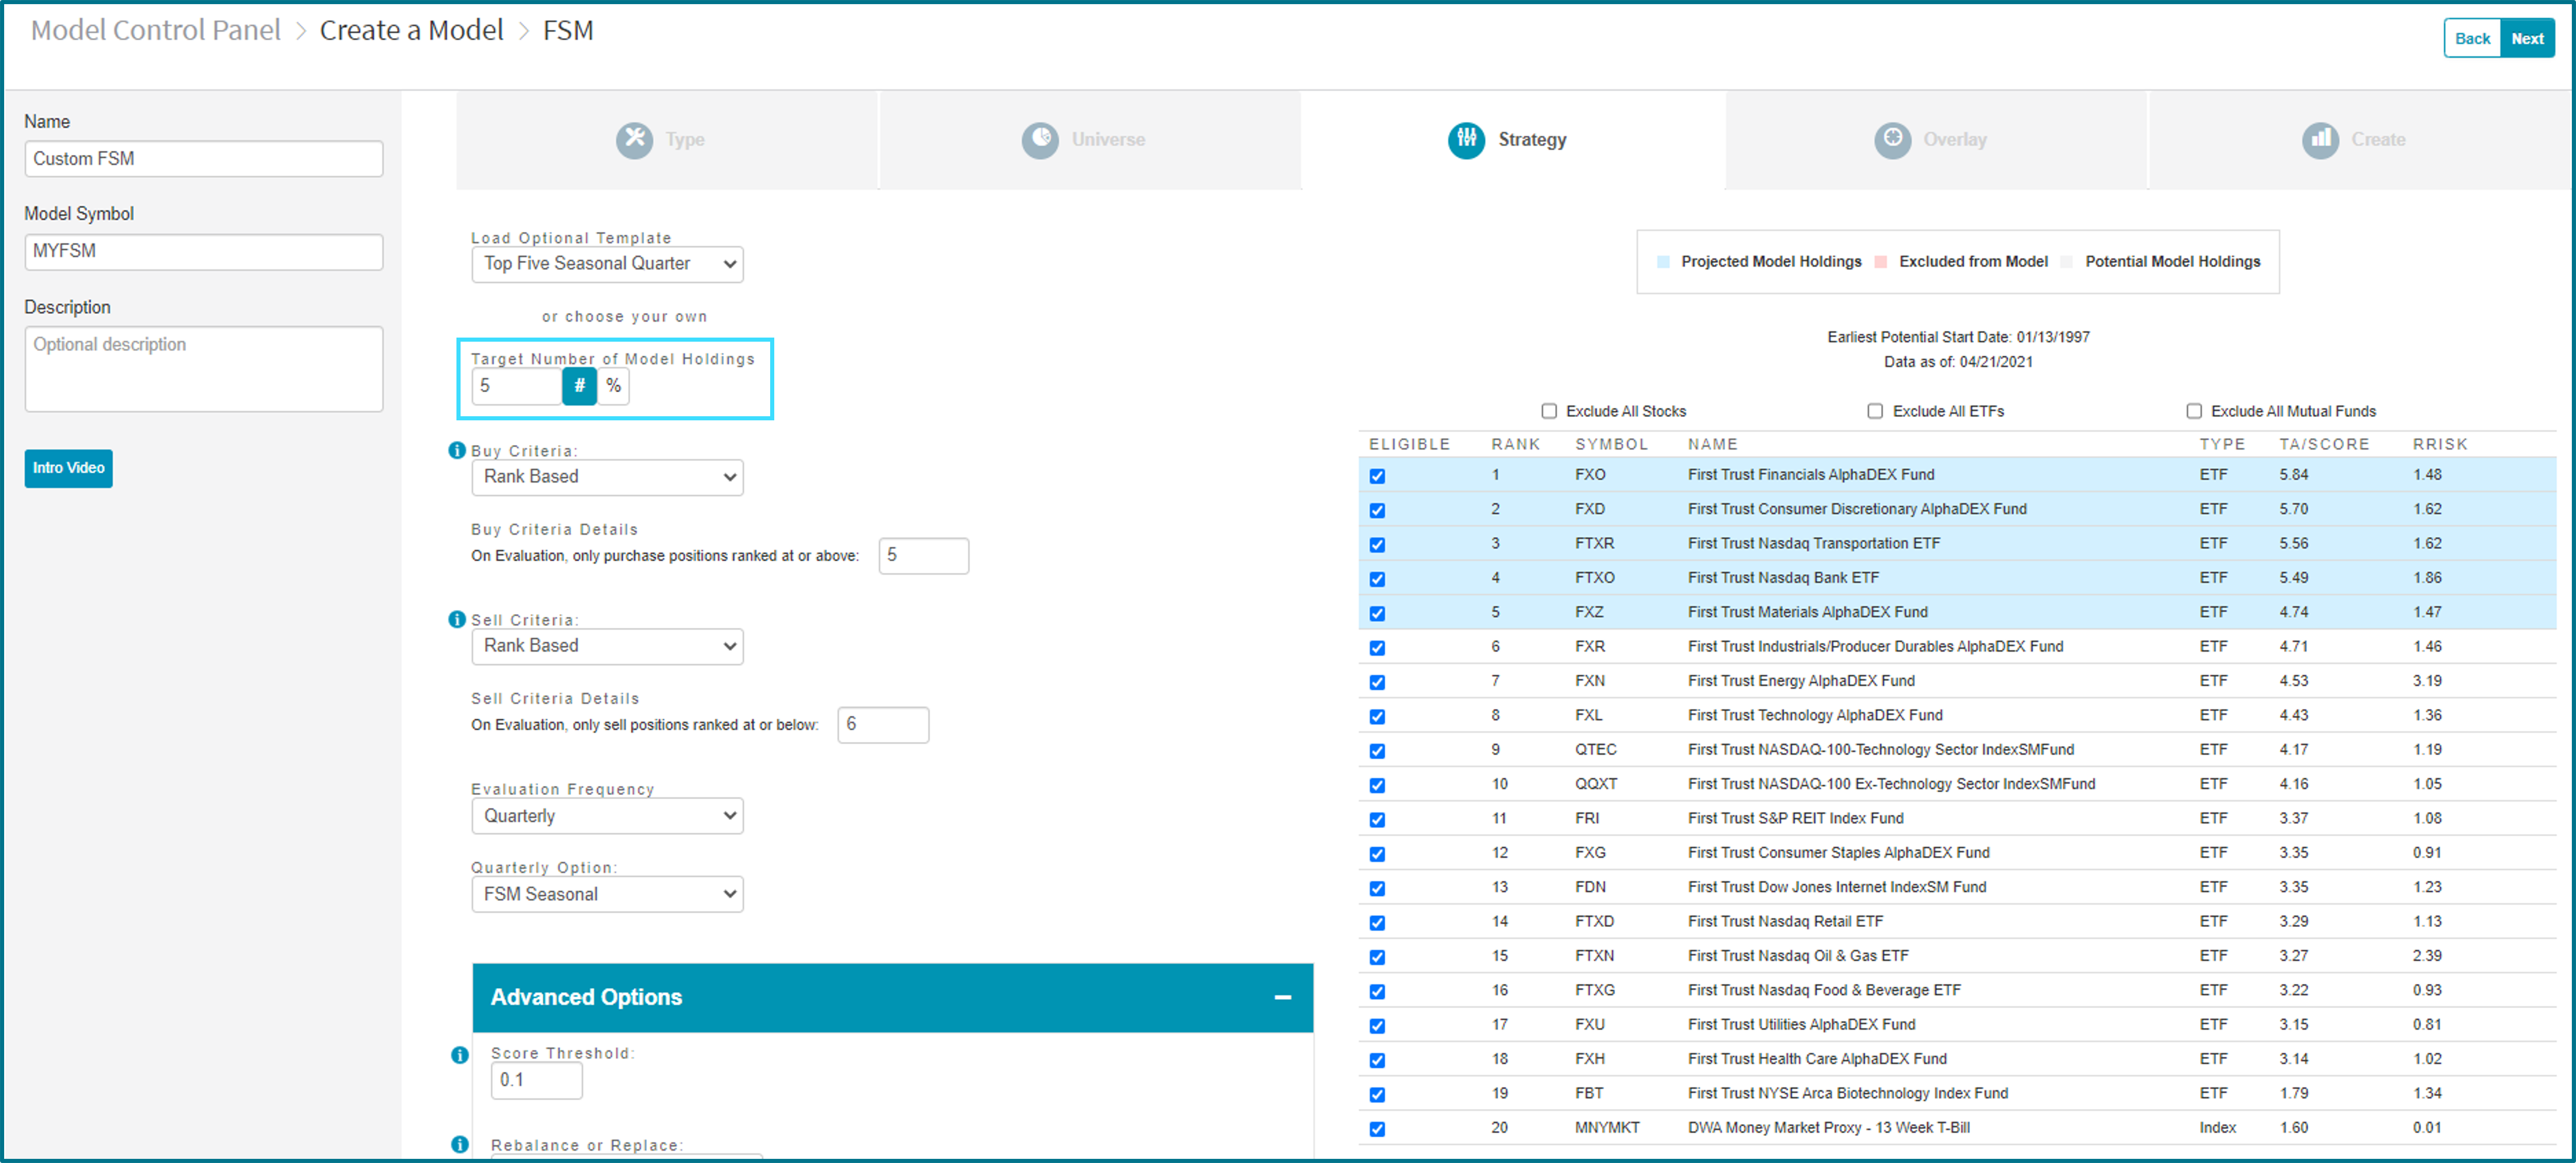Click the Score Threshold input field

click(x=536, y=1080)
